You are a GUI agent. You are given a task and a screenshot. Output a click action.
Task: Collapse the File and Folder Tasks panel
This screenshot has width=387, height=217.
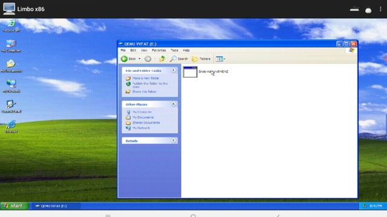coord(174,71)
